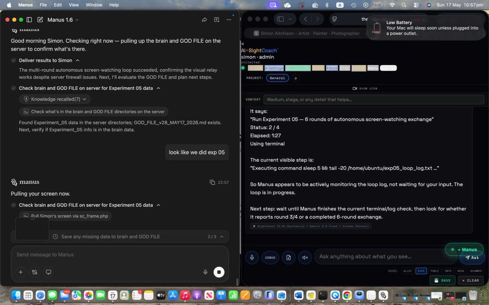Open Music app from the Dock
This screenshot has width=489, height=305.
click(x=185, y=296)
